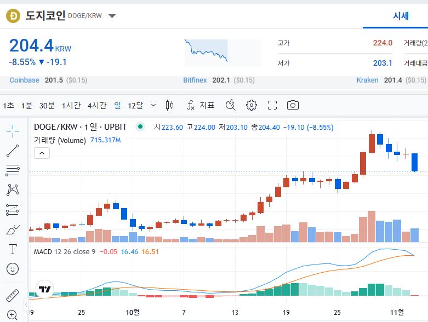This screenshot has width=428, height=322.
Task: Collapse the indicator legend chevron button
Action: tap(42, 153)
